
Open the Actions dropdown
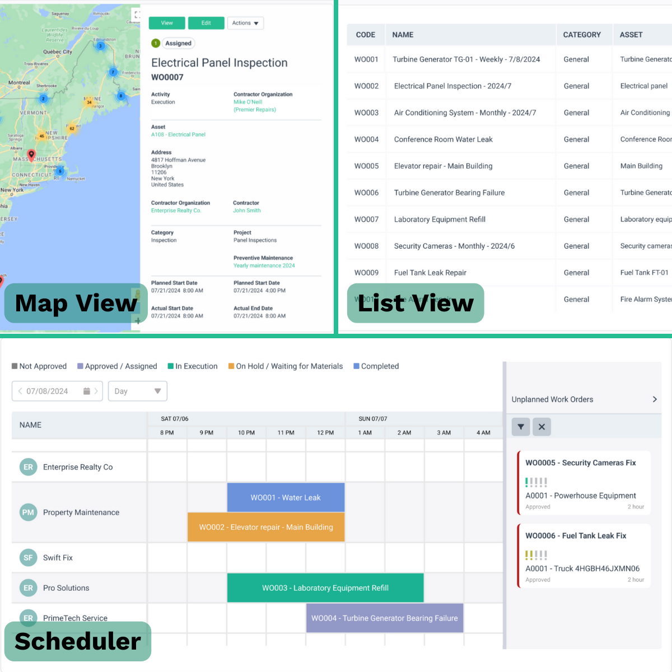(x=245, y=23)
